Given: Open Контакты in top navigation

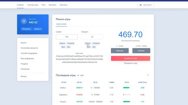Looking at the screenshot, I should (x=52, y=5).
